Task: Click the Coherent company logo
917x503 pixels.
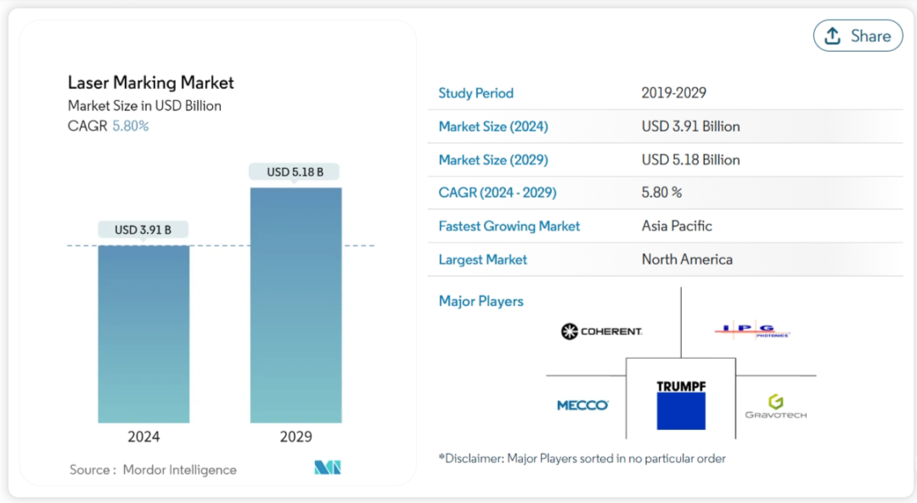Action: [x=601, y=332]
